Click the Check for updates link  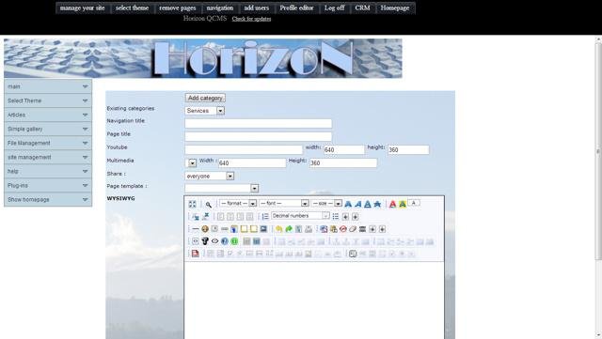(x=251, y=19)
